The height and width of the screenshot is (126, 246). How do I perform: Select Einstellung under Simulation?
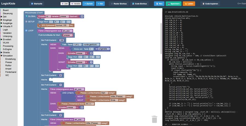10,59
